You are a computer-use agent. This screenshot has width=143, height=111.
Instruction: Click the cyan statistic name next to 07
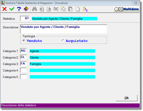[65, 19]
